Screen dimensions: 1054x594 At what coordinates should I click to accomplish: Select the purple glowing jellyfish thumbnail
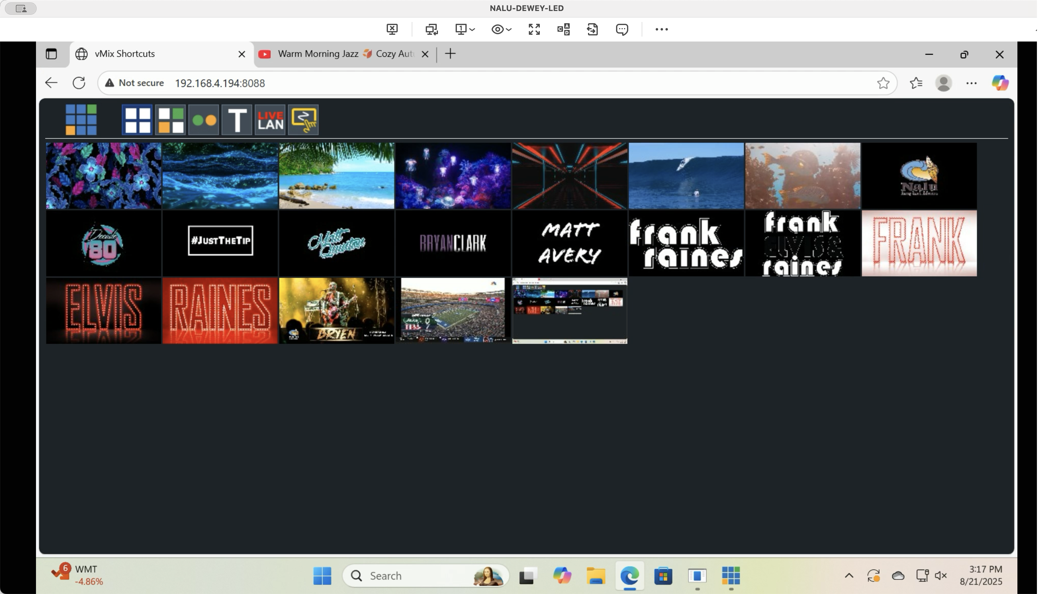point(454,176)
